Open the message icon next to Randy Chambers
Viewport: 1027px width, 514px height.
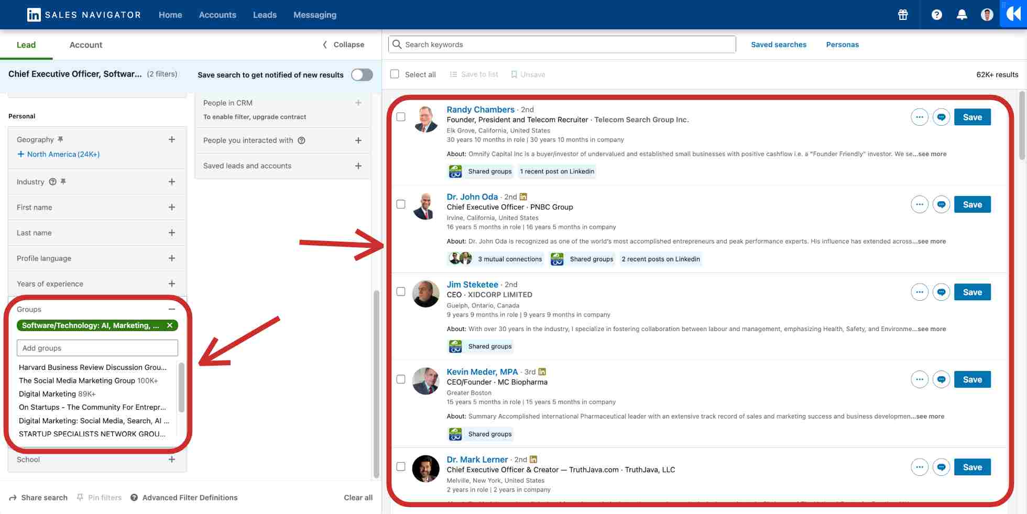coord(941,117)
